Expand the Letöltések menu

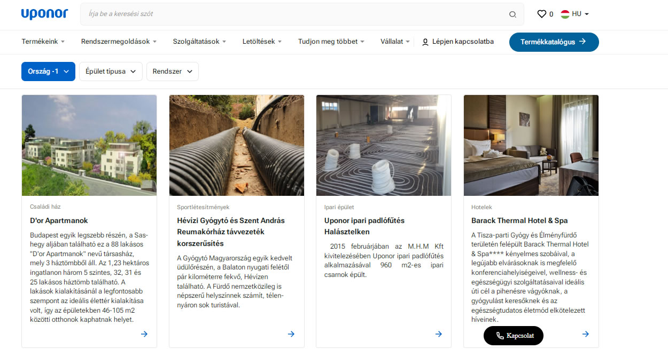pos(262,41)
